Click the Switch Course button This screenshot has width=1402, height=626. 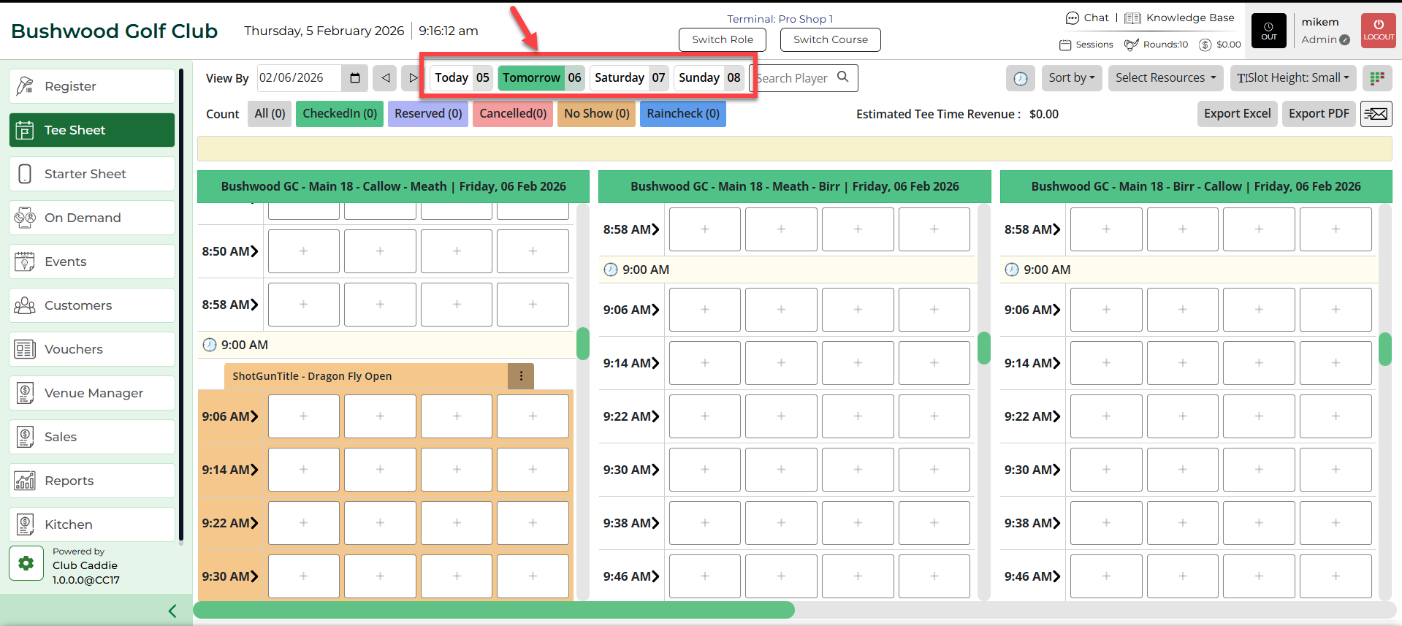pos(830,39)
